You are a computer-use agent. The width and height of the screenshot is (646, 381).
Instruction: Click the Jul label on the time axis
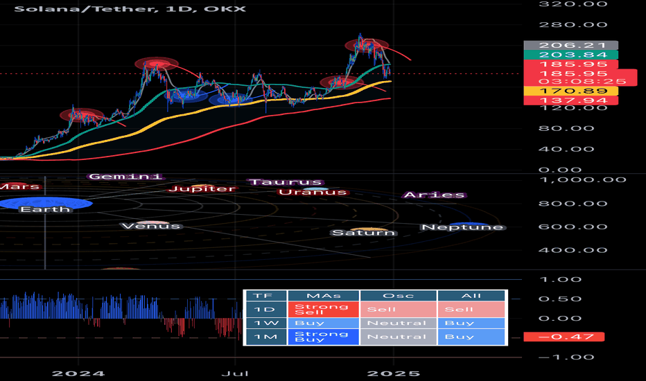click(235, 373)
